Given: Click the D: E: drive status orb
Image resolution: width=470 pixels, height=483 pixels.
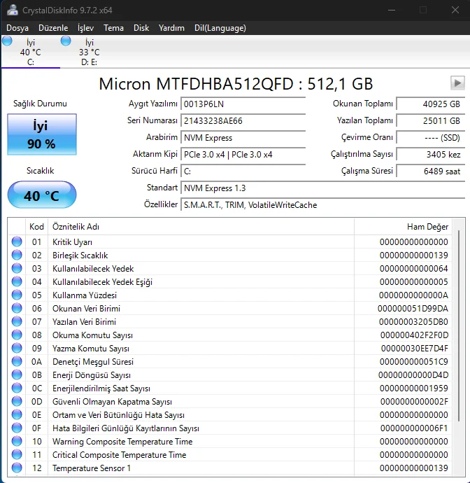Looking at the screenshot, I should pyautogui.click(x=66, y=42).
